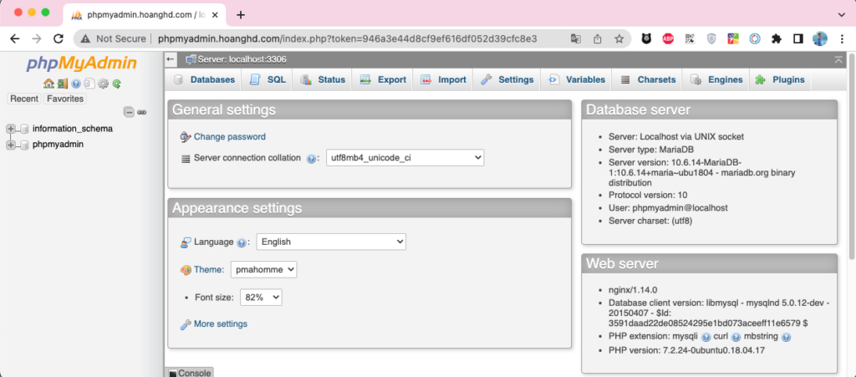Click the SQL documentation page icon in sidebar
Image resolution: width=856 pixels, height=377 pixels.
click(89, 84)
